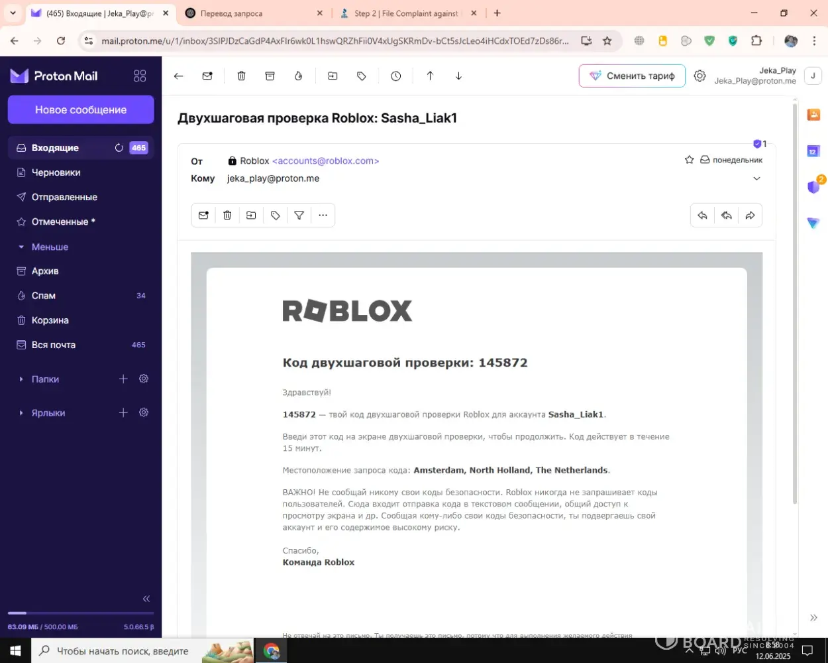The image size is (828, 663).
Task: Click the Новое сообщение button
Action: (x=81, y=110)
